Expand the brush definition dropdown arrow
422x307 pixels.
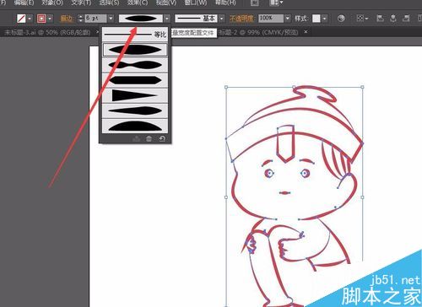pyautogui.click(x=222, y=19)
